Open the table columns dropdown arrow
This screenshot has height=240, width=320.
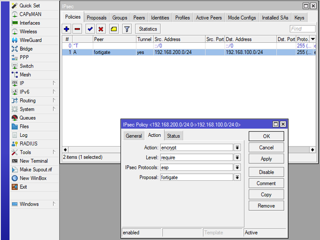pyautogui.click(x=313, y=39)
